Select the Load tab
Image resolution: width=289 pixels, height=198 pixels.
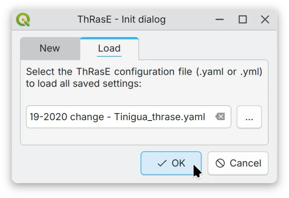109,49
